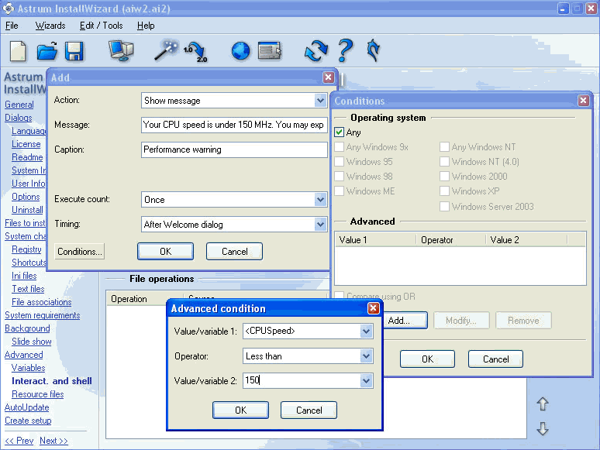Move item up with the up arrow

pyautogui.click(x=543, y=404)
